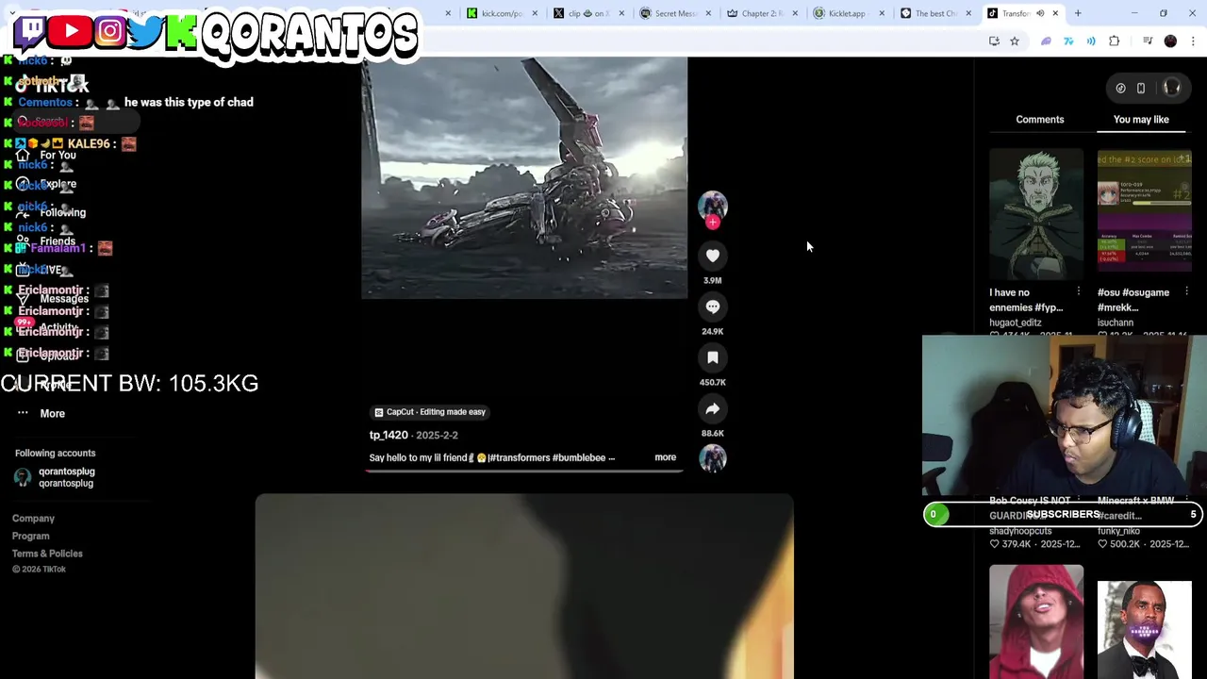Click the phone app icon top right
The width and height of the screenshot is (1207, 679).
coord(1141,88)
